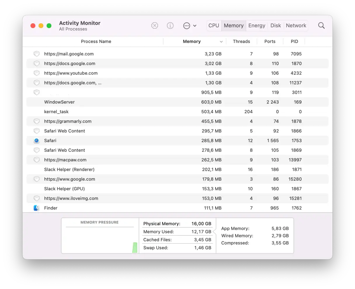Open the Disk tab
Viewport: 355px width, 289px height.
276,26
